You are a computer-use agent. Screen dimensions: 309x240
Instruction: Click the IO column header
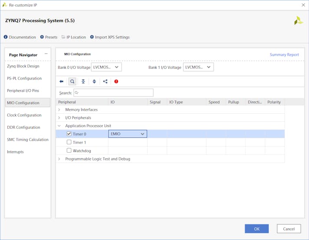tap(128, 102)
